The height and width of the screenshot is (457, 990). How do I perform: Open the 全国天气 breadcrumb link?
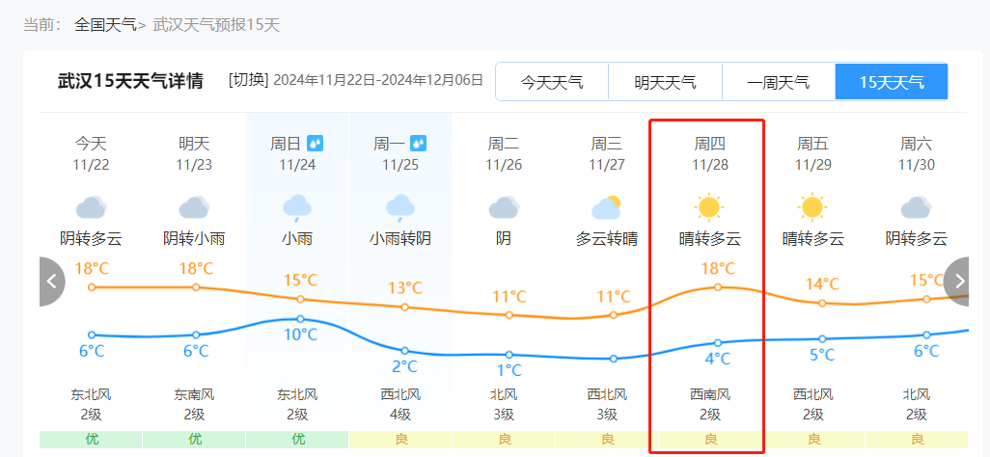point(105,25)
